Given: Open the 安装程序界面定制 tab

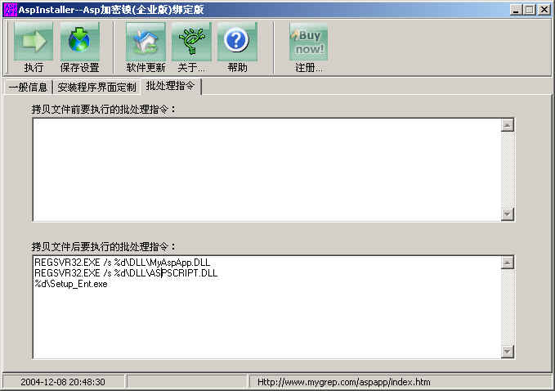Looking at the screenshot, I should pos(96,87).
